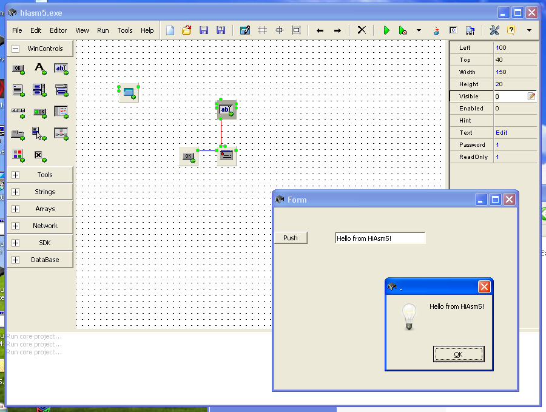Toggle the grid hash icon in toolbar

tap(263, 30)
